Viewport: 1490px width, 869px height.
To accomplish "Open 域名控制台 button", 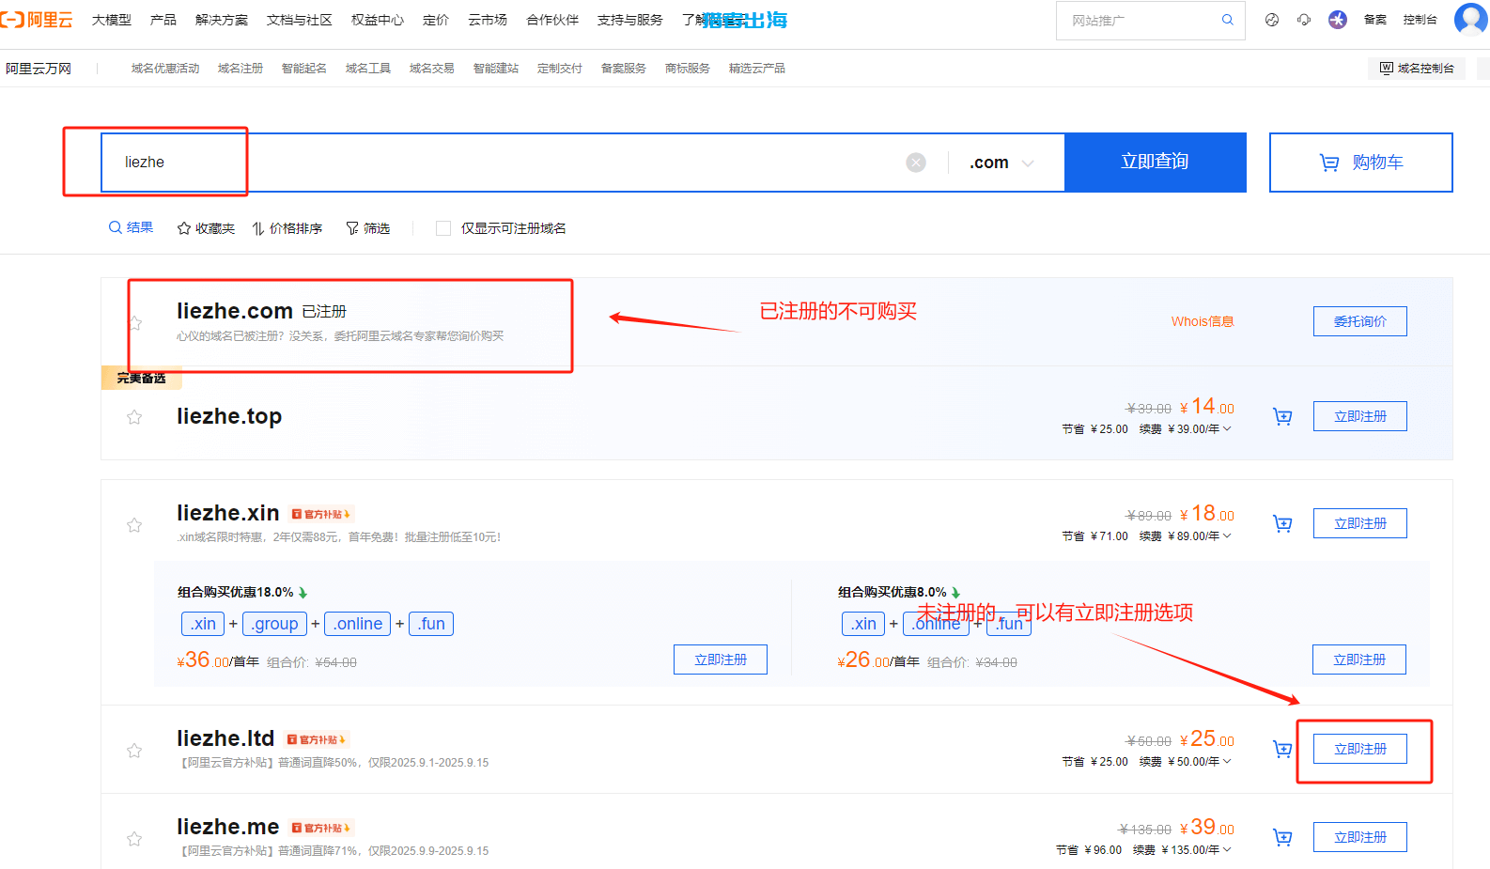I will tap(1417, 69).
